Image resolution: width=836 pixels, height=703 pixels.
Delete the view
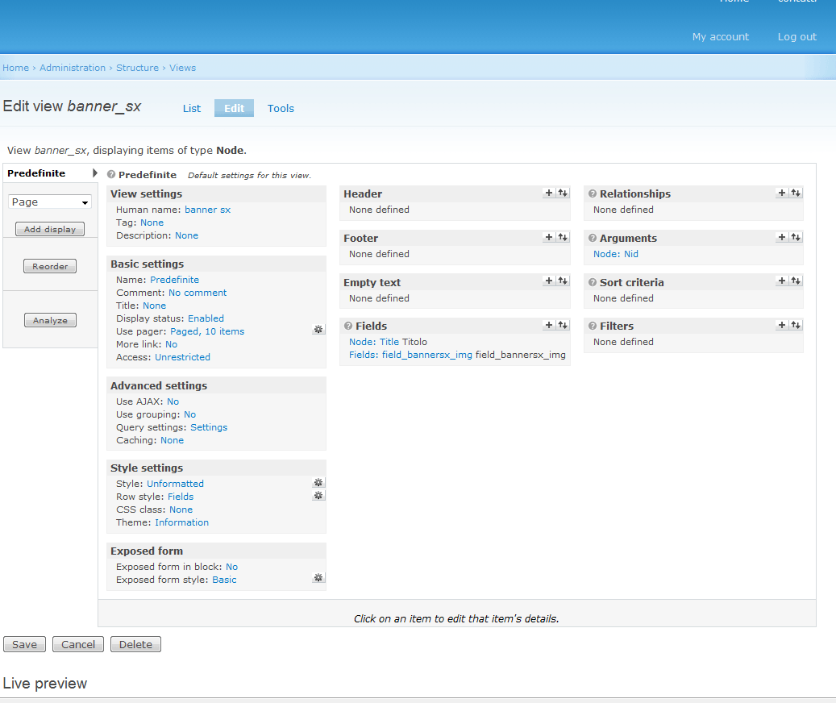135,644
